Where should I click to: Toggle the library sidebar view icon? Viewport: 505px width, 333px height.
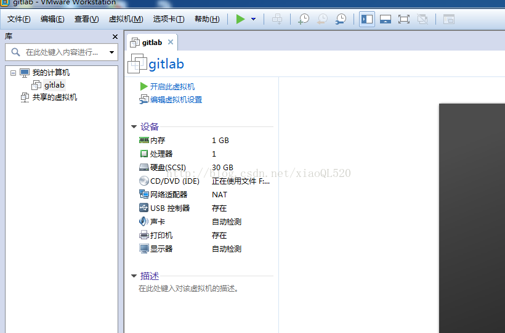[x=367, y=19]
